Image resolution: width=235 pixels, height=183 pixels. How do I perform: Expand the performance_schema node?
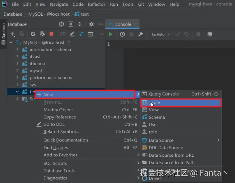click(17, 77)
